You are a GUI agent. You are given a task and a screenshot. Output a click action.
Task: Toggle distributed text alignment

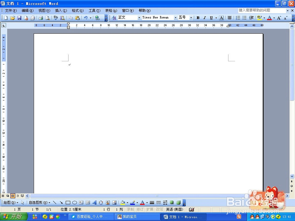229,18
